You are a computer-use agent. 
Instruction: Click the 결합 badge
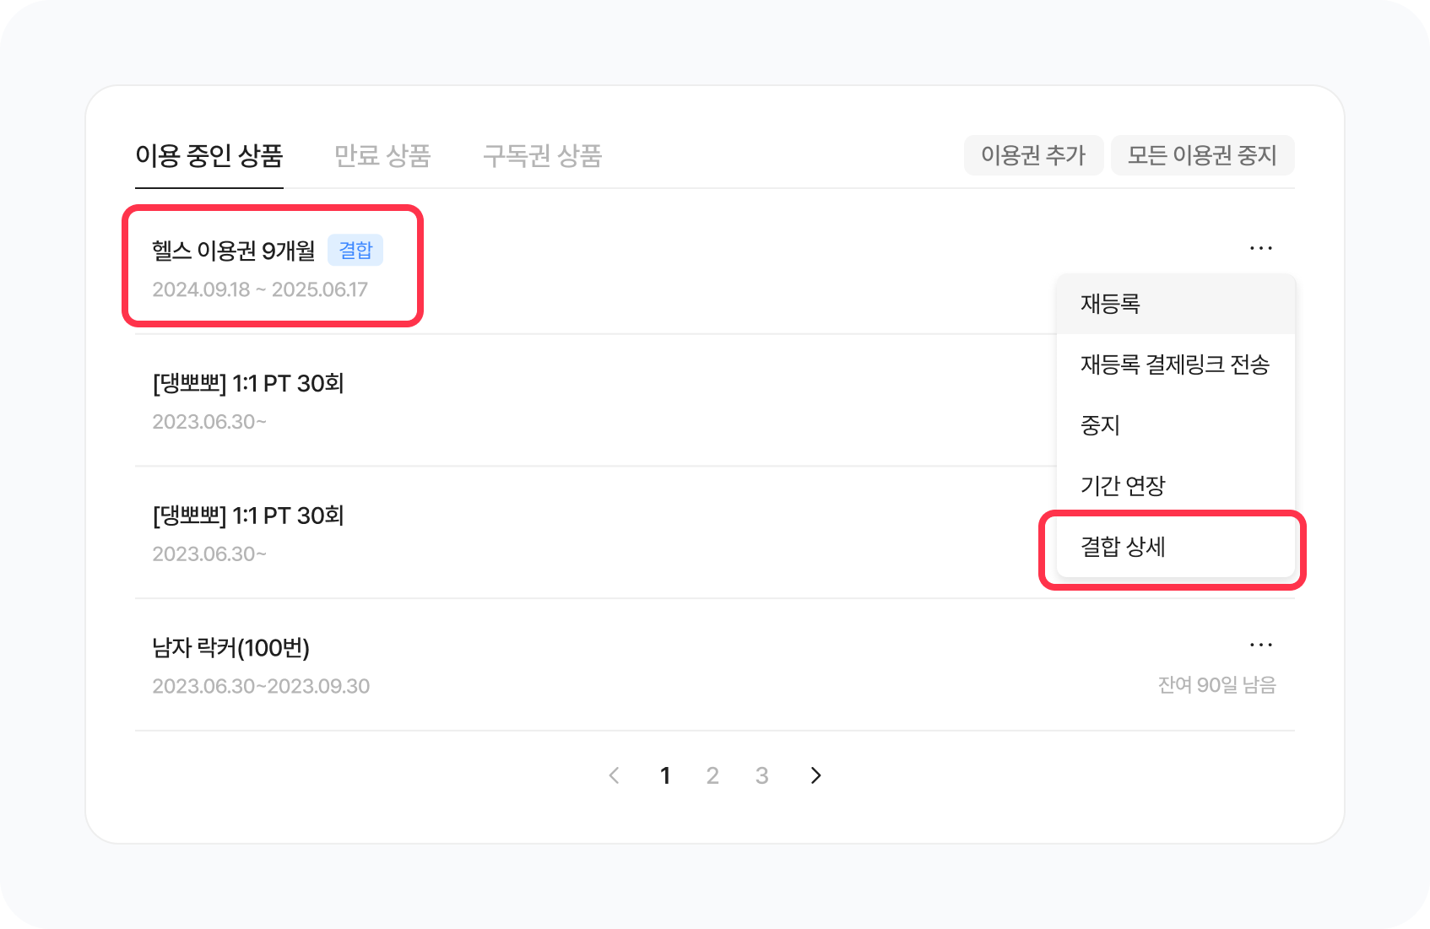click(355, 251)
